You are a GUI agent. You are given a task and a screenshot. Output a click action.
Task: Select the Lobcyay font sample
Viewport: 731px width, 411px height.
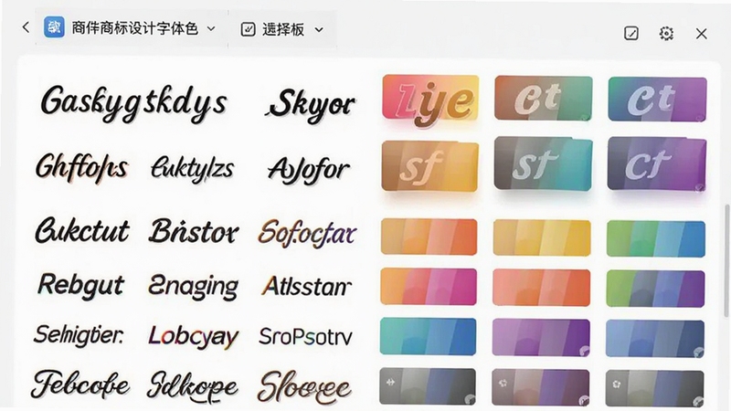[194, 337]
